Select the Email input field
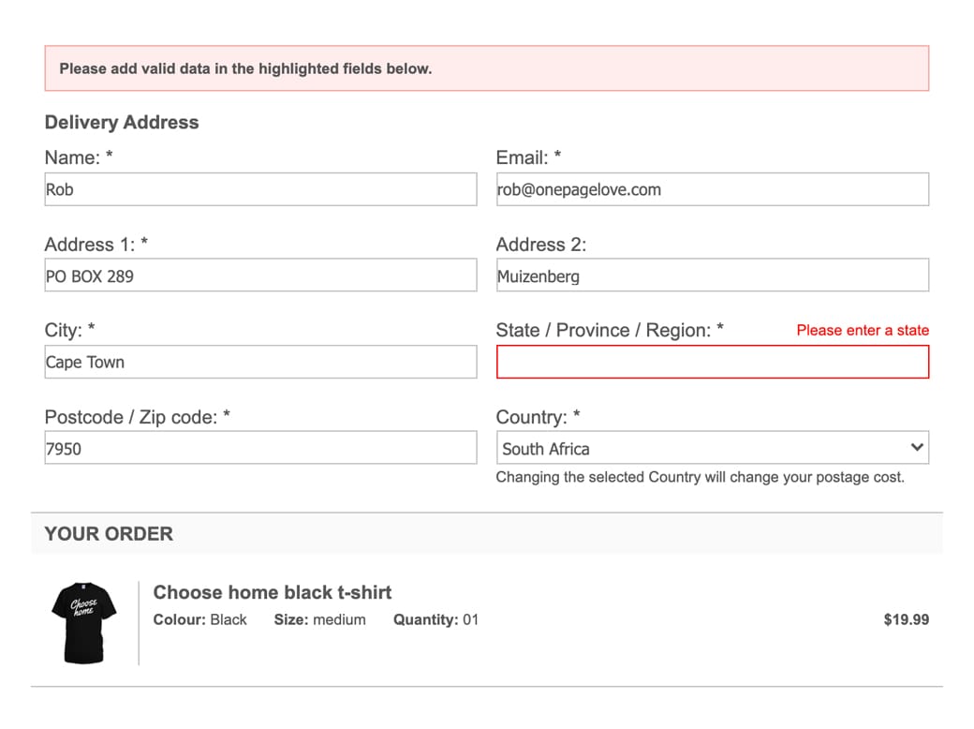974x729 pixels. (x=712, y=189)
